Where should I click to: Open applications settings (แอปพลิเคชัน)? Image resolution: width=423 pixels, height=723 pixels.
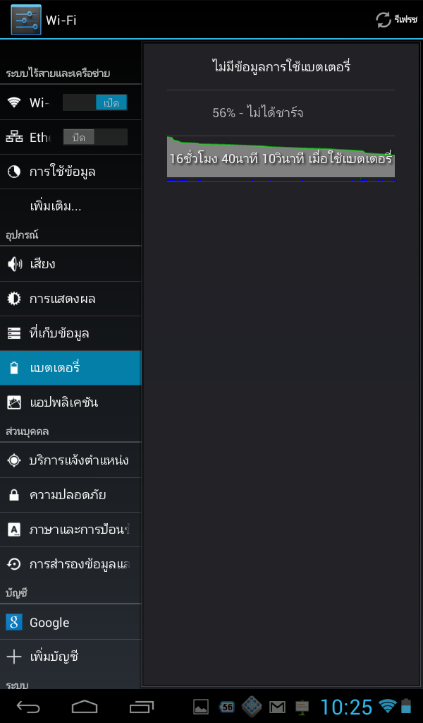pyautogui.click(x=70, y=402)
